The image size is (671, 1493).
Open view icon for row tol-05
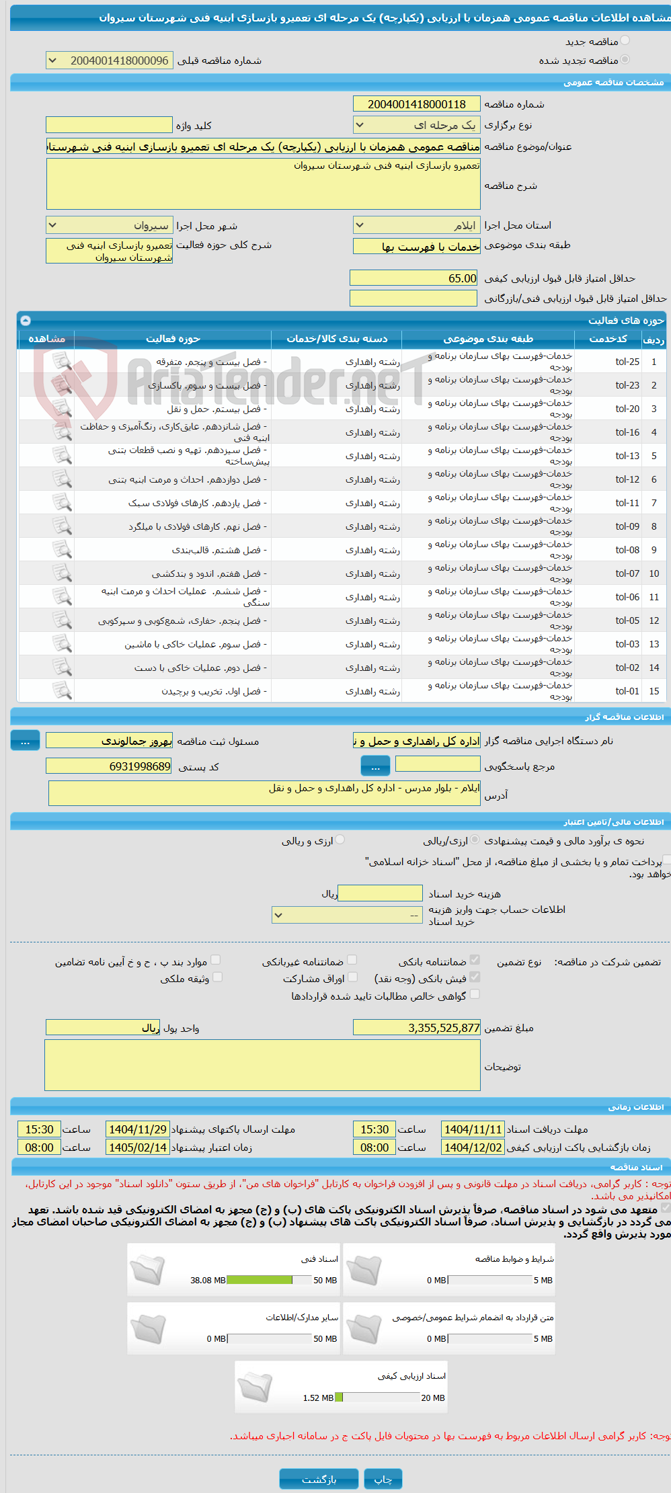click(x=62, y=620)
